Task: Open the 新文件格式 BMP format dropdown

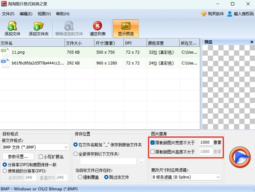Action: tap(35, 147)
